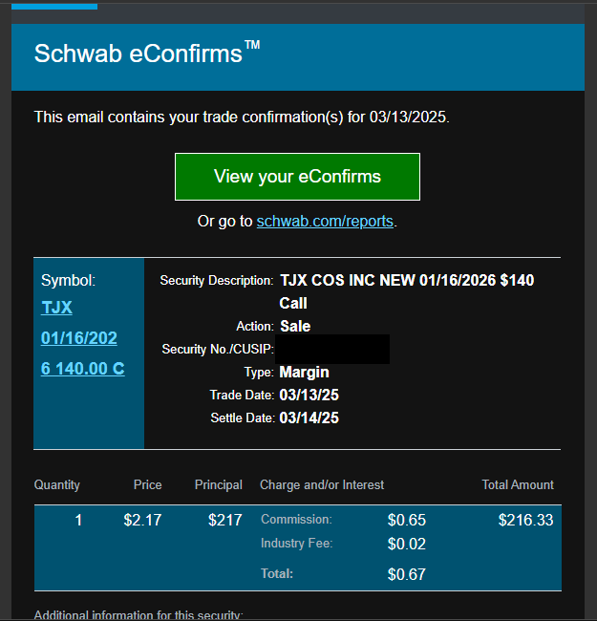Click the TJX COS INC NEW security description
The height and width of the screenshot is (621, 597).
pos(406,281)
